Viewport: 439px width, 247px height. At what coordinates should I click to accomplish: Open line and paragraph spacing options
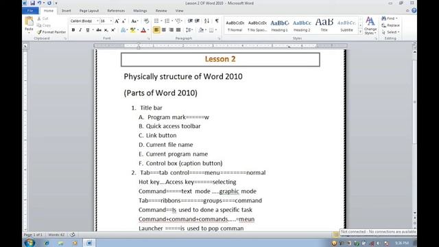pos(189,30)
